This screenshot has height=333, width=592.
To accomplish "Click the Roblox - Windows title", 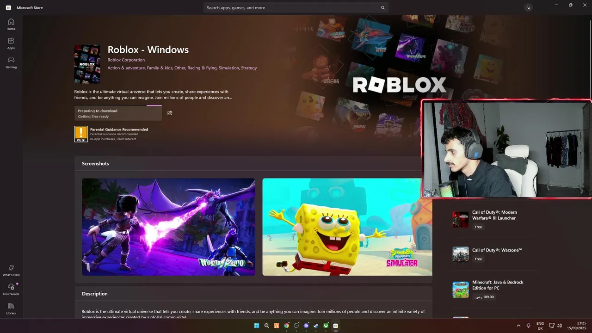I will (148, 49).
